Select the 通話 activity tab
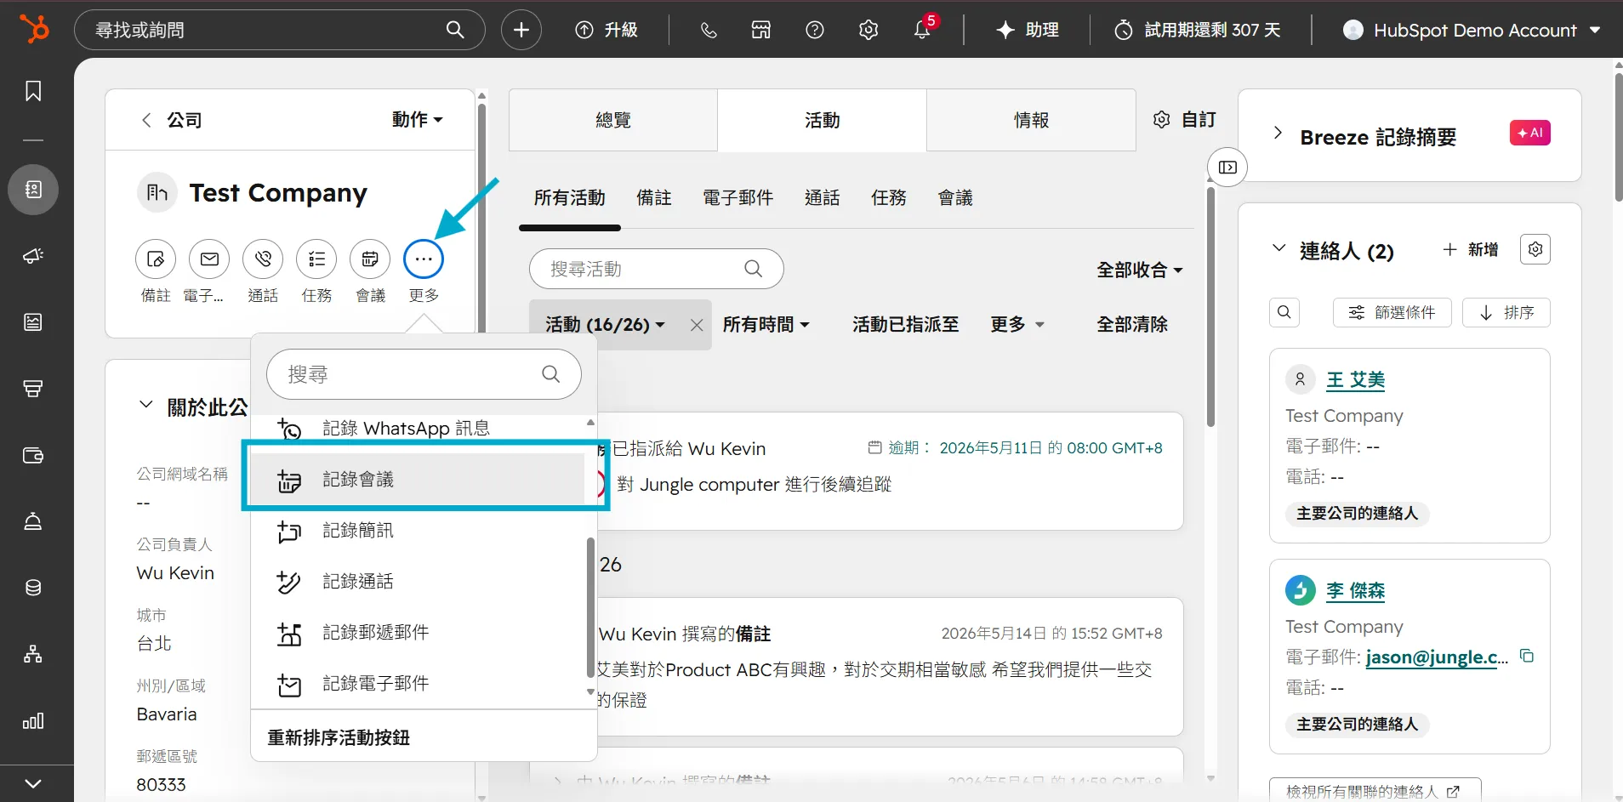Viewport: 1623px width, 802px height. coord(822,198)
